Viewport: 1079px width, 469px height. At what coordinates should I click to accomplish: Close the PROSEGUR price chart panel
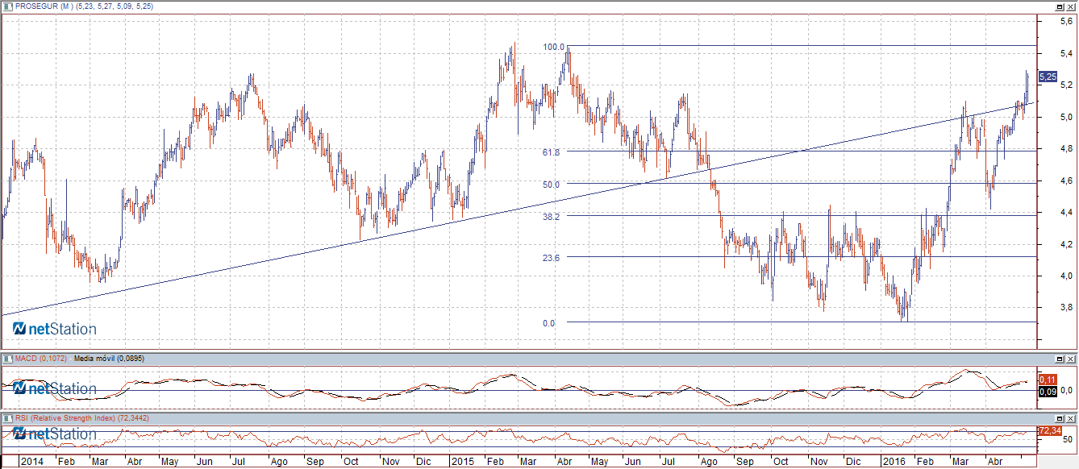coord(1072,6)
